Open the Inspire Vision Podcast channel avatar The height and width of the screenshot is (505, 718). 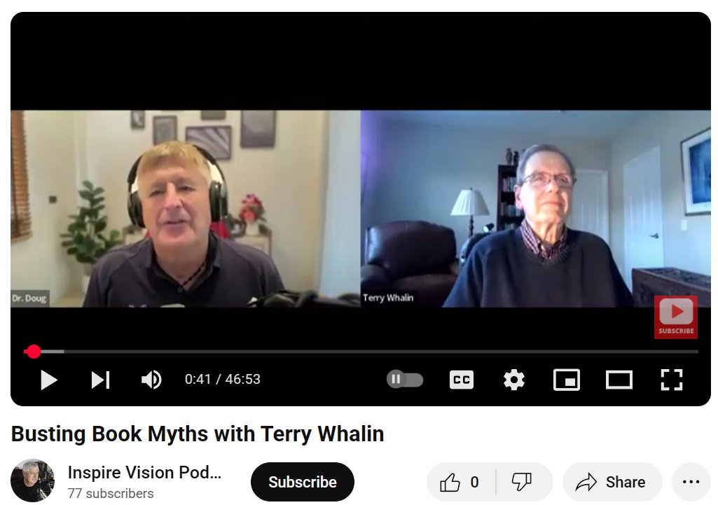pyautogui.click(x=32, y=480)
